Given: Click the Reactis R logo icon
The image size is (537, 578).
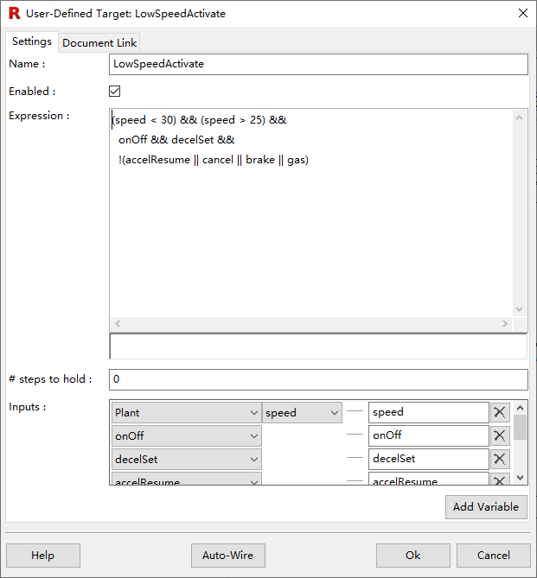Looking at the screenshot, I should click(14, 13).
